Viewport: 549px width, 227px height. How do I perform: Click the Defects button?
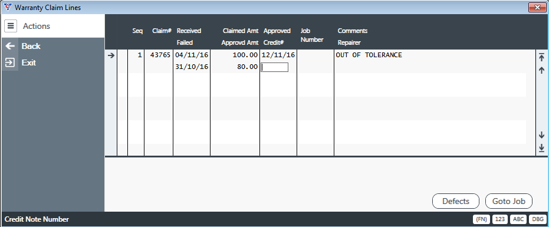click(x=455, y=201)
